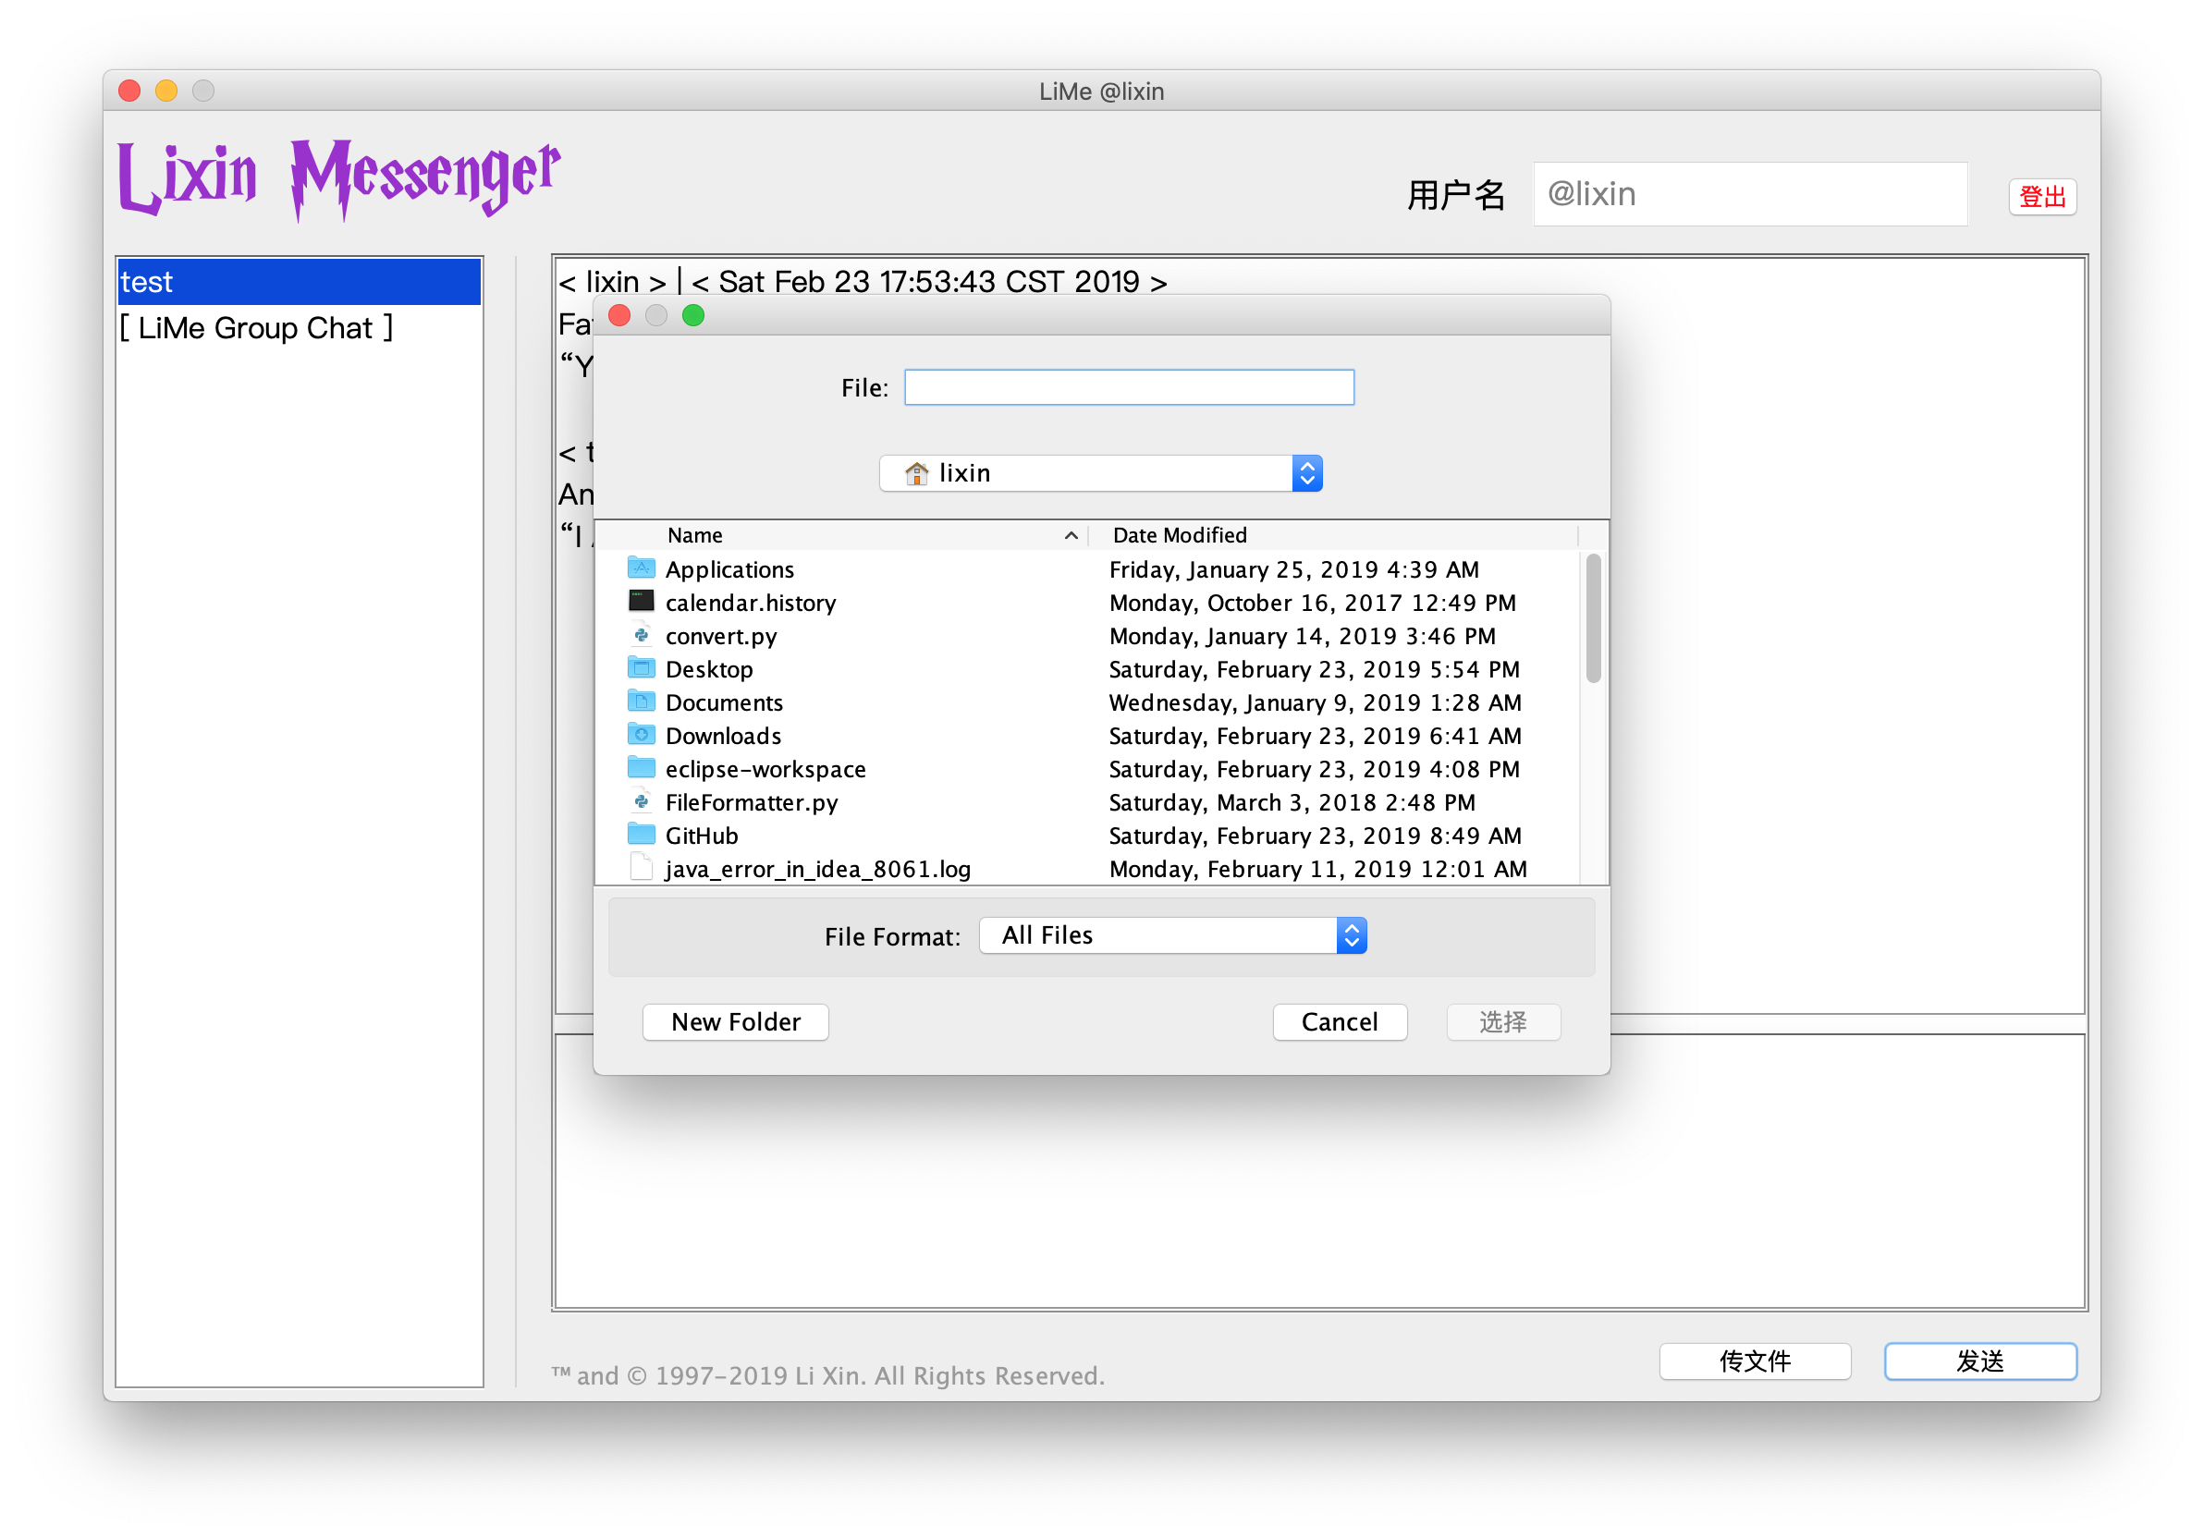
Task: Click into the File name input field
Action: point(1129,387)
